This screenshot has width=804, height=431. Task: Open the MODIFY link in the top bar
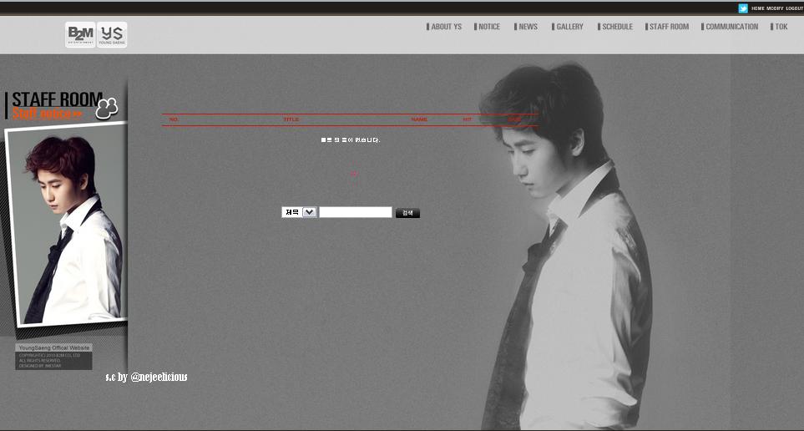tap(775, 8)
